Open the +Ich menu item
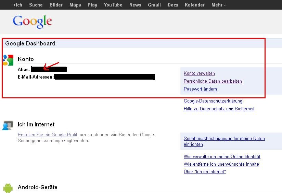The height and width of the screenshot is (193, 282). coord(18,5)
